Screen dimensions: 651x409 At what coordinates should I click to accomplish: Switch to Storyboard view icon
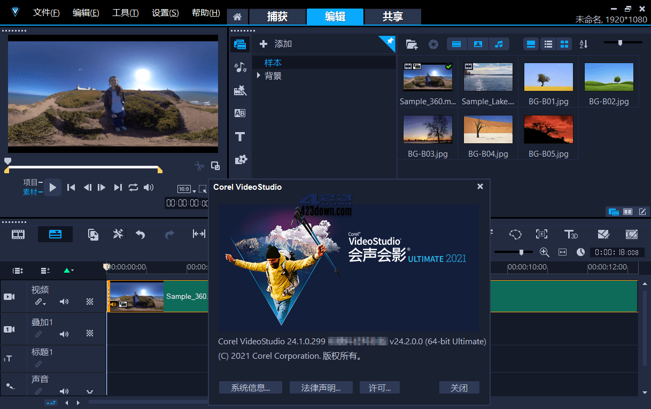click(18, 234)
